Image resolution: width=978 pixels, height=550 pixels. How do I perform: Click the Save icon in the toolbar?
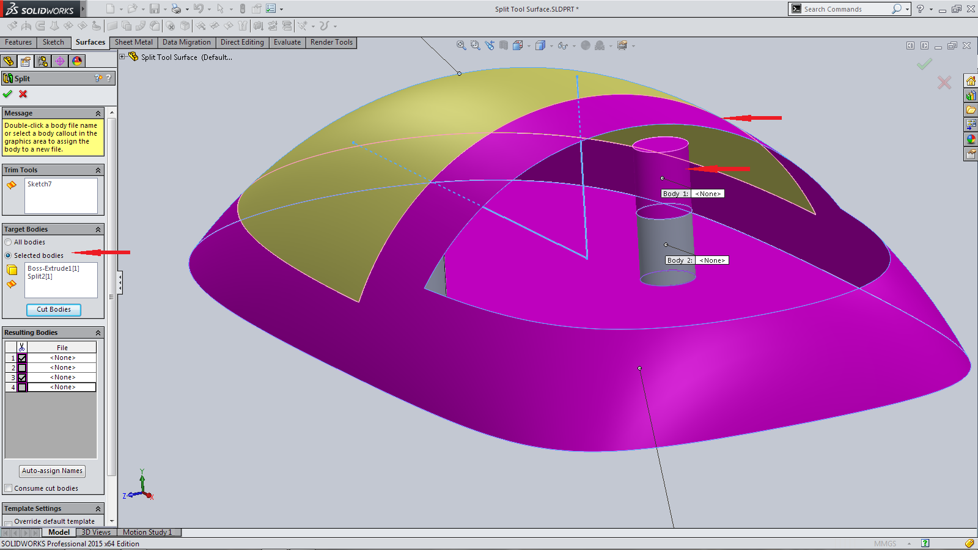[155, 9]
